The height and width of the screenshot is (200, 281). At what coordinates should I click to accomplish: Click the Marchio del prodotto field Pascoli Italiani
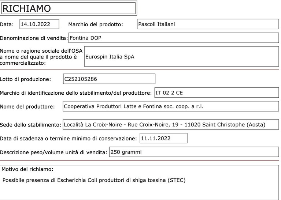(208, 24)
